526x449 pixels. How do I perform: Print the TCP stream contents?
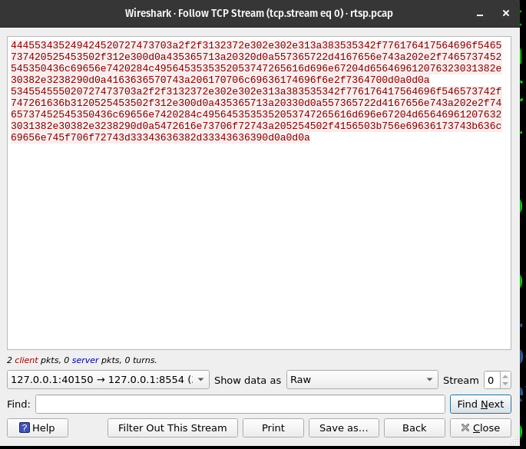click(x=273, y=428)
